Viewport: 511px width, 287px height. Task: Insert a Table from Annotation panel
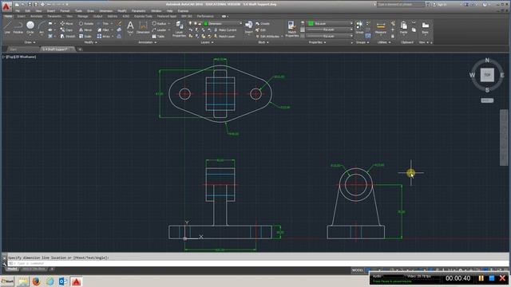[x=158, y=36]
